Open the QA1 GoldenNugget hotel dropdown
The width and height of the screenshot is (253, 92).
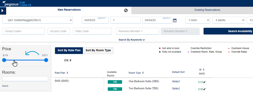click(x=37, y=20)
